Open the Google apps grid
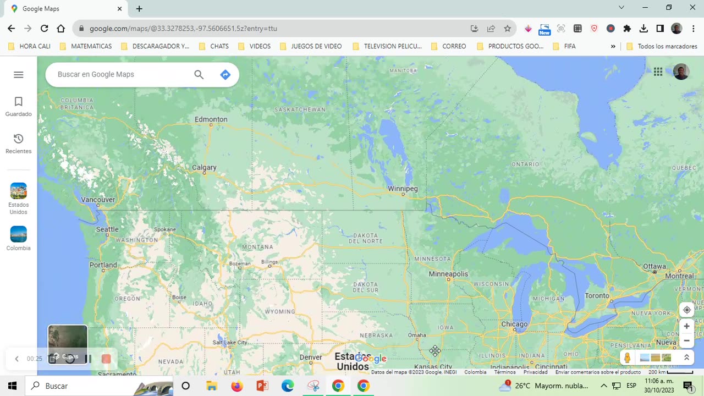This screenshot has height=396, width=704. click(658, 71)
